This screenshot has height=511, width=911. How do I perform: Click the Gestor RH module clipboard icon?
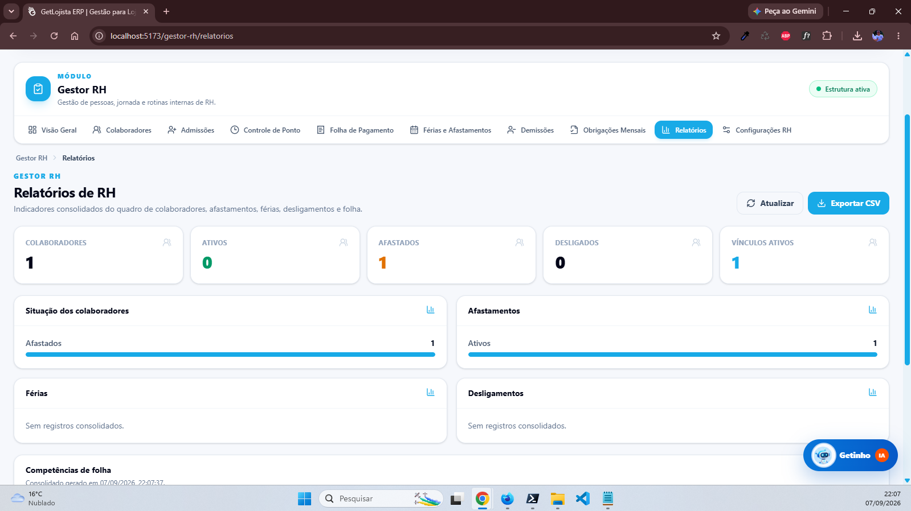pyautogui.click(x=38, y=89)
